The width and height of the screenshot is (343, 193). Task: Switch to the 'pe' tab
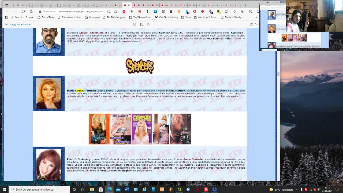[62, 5]
